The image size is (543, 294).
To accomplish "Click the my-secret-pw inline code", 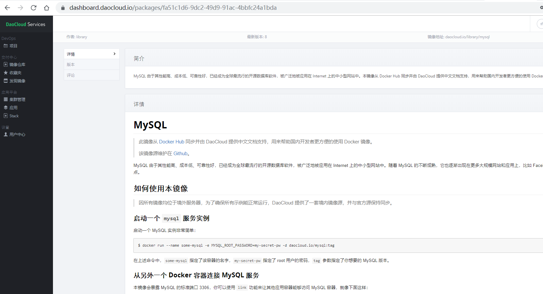I will pos(247,261).
